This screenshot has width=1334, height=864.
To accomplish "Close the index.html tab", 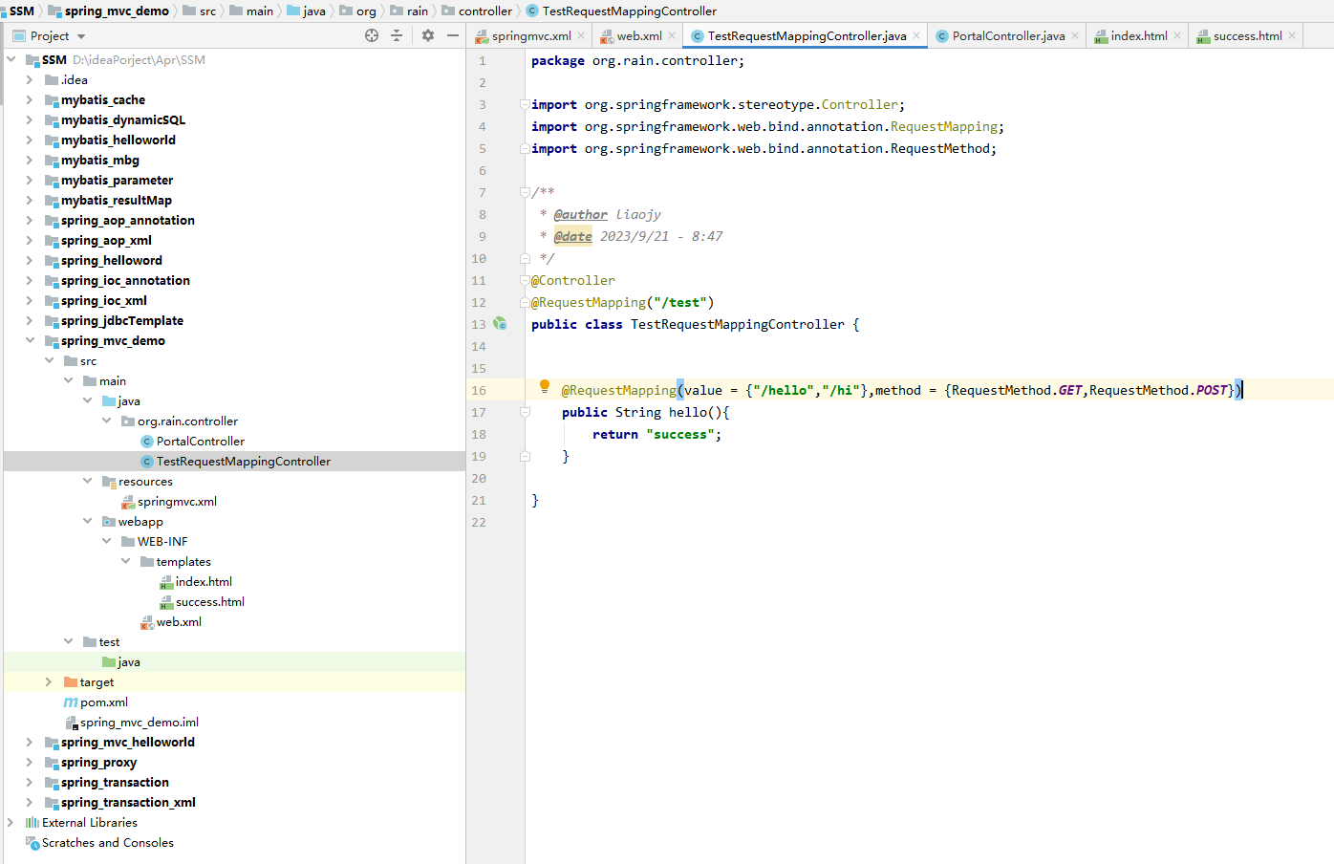I will click(x=1177, y=35).
